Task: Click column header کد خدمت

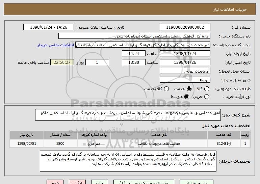Action: [x=224, y=135]
